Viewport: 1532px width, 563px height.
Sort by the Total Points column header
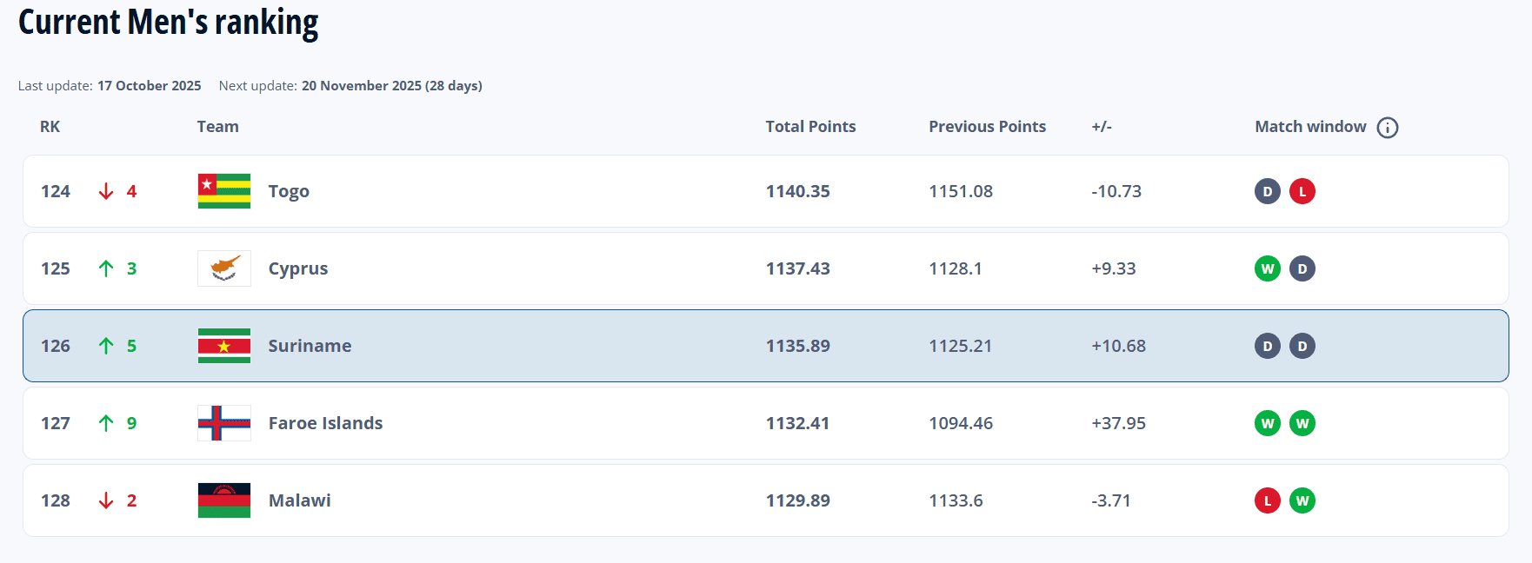[810, 127]
